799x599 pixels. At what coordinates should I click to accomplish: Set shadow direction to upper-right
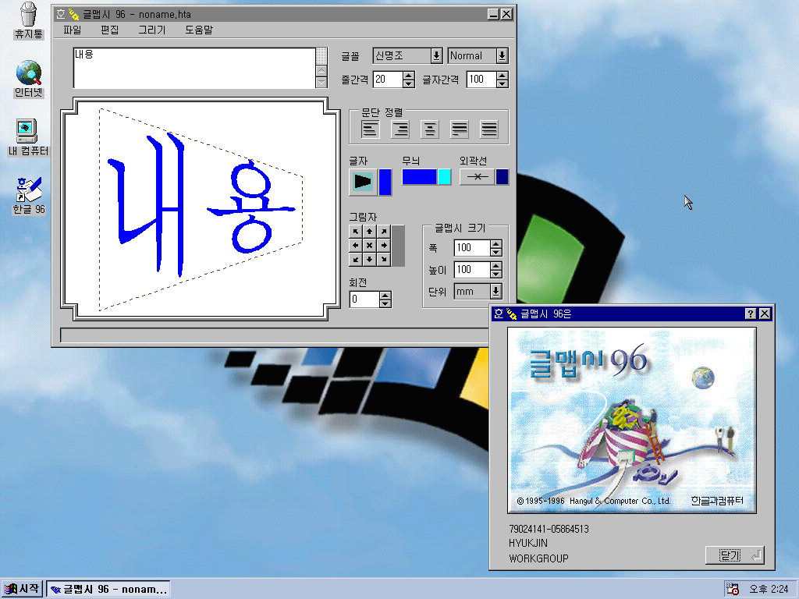point(383,231)
